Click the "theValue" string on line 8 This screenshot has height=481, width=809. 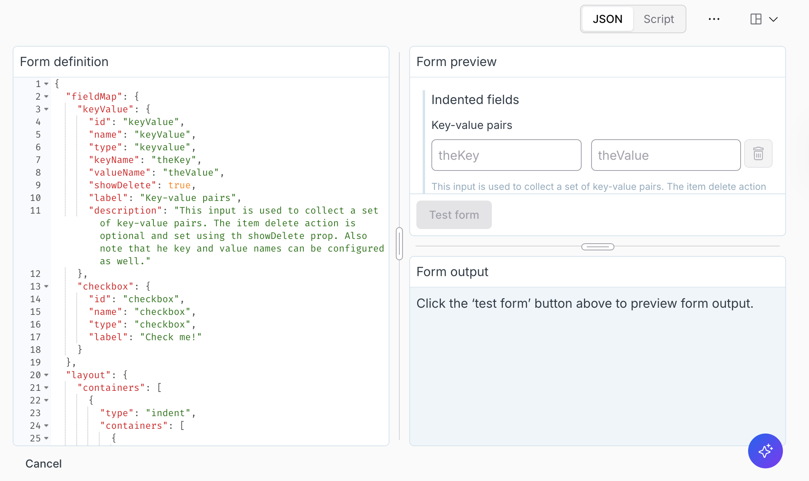tap(191, 172)
